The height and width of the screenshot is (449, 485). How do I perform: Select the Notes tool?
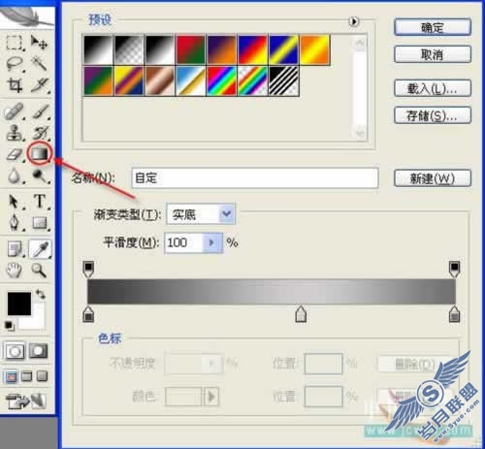[15, 249]
